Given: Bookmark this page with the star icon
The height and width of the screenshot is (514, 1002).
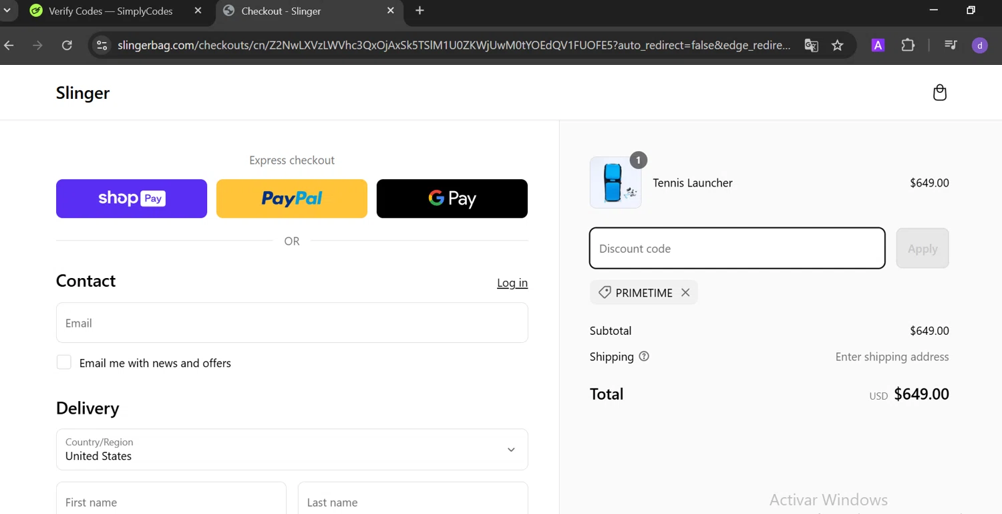Looking at the screenshot, I should point(838,45).
